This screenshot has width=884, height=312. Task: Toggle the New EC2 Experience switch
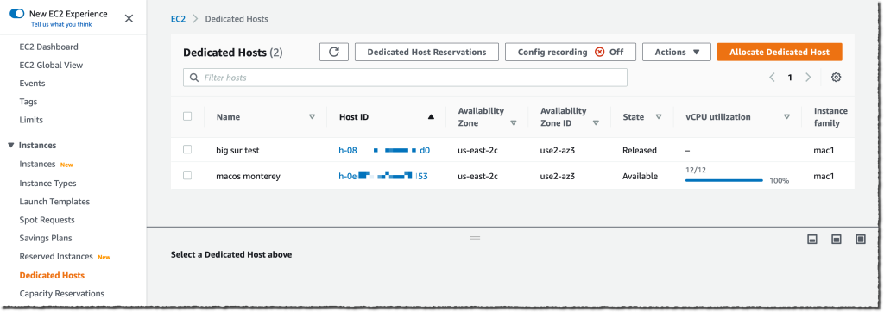[x=17, y=14]
